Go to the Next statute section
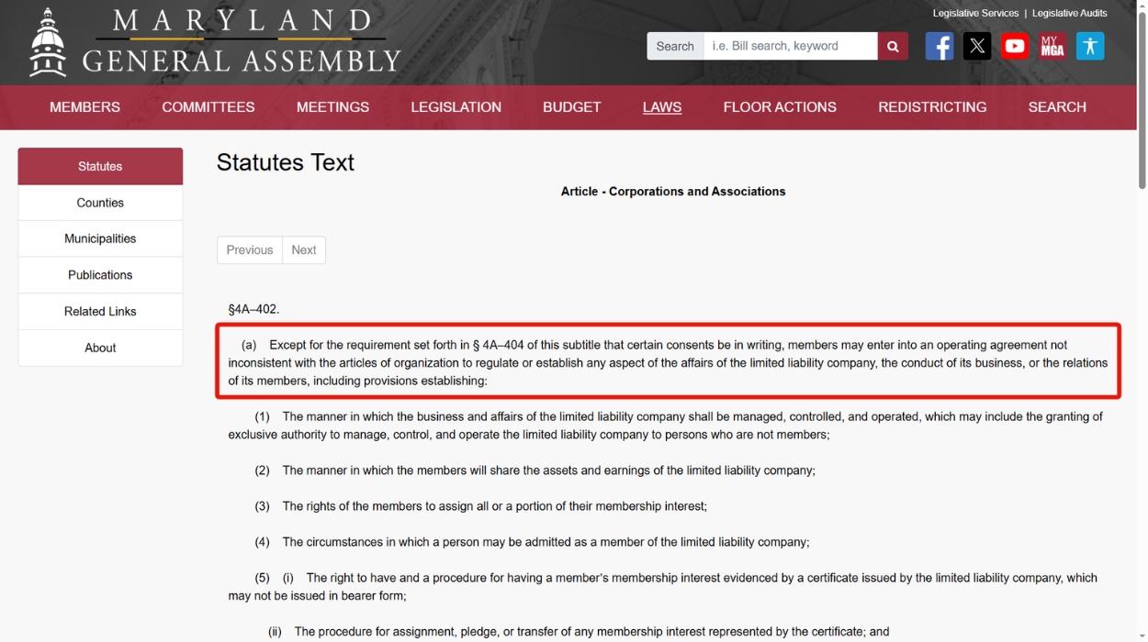This screenshot has width=1148, height=642. tap(304, 250)
